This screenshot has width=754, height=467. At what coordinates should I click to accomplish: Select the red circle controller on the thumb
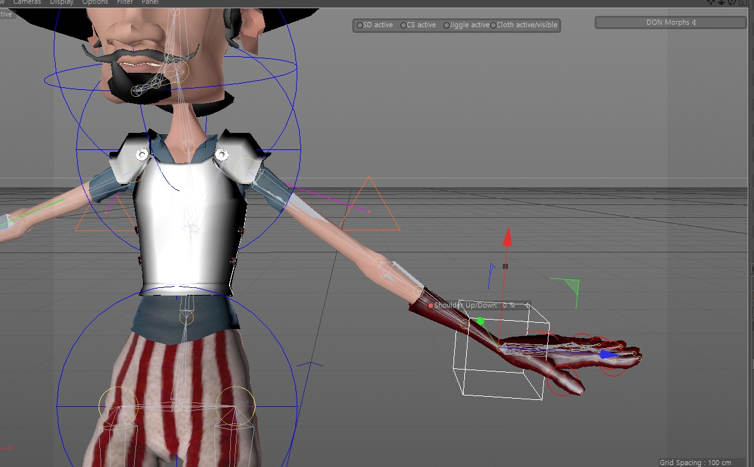562,380
